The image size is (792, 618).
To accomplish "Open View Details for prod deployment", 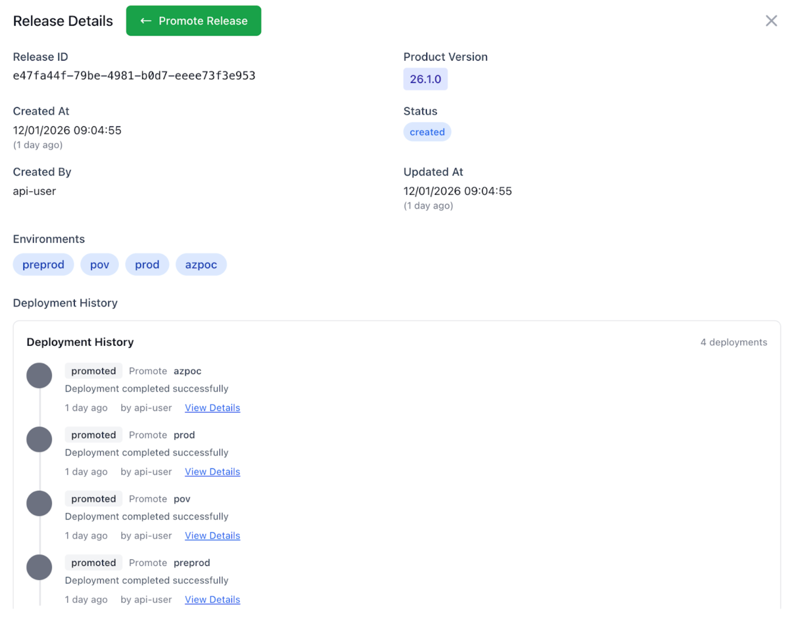I will (x=212, y=472).
